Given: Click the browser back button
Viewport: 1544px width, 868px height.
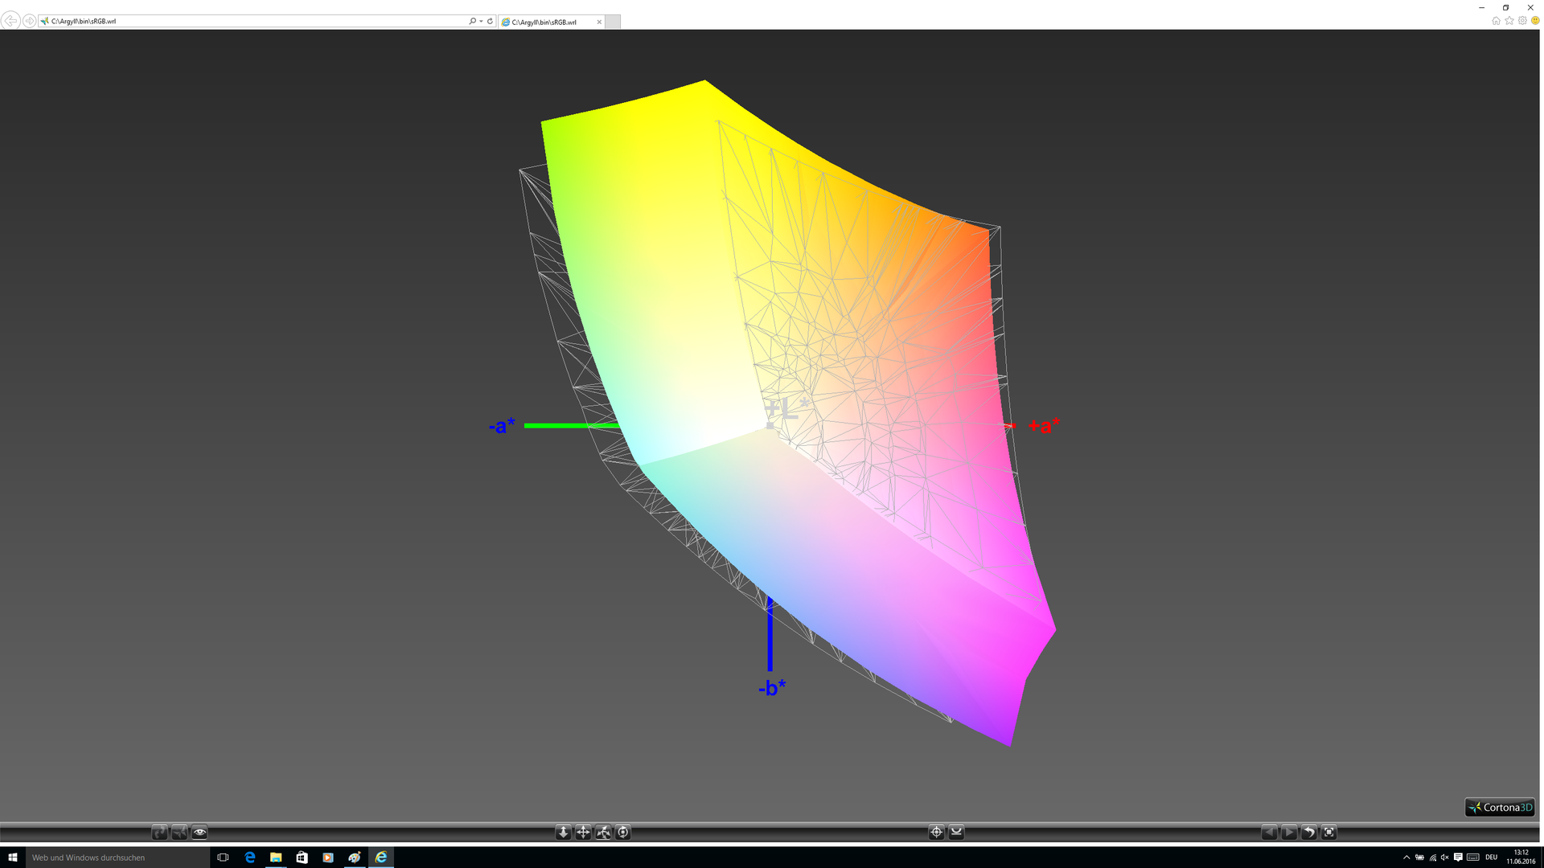Looking at the screenshot, I should (10, 21).
